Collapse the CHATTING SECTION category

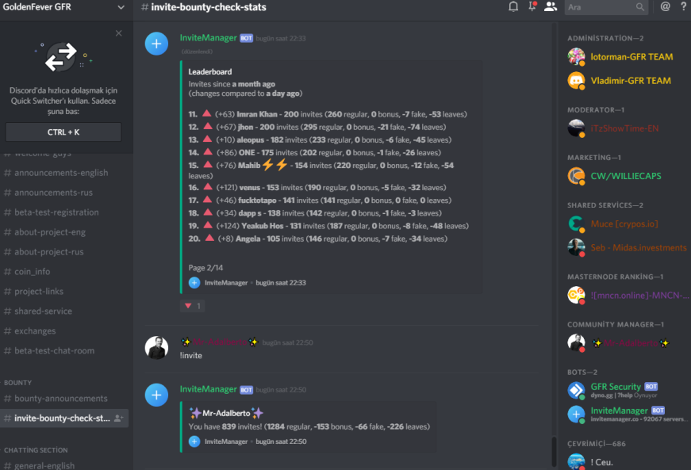(36, 450)
